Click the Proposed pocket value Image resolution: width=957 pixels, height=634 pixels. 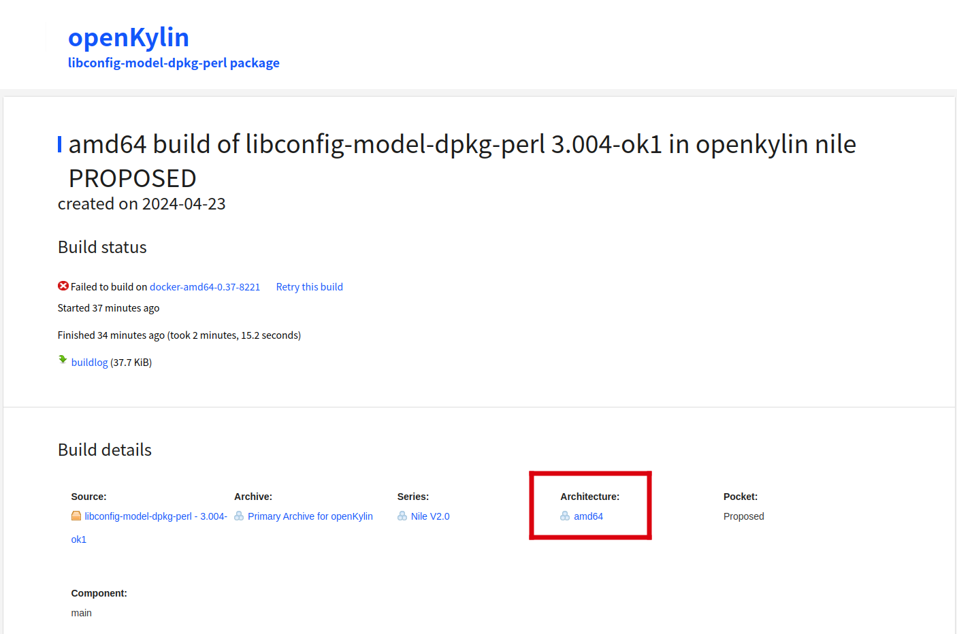click(x=743, y=516)
